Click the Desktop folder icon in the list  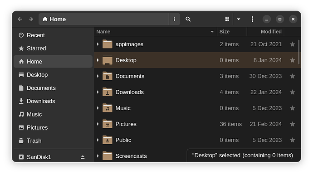(108, 60)
